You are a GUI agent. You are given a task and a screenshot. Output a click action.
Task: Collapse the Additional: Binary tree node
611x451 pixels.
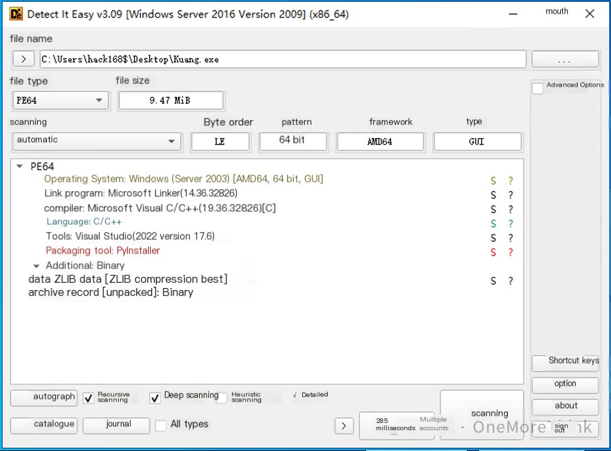point(37,266)
